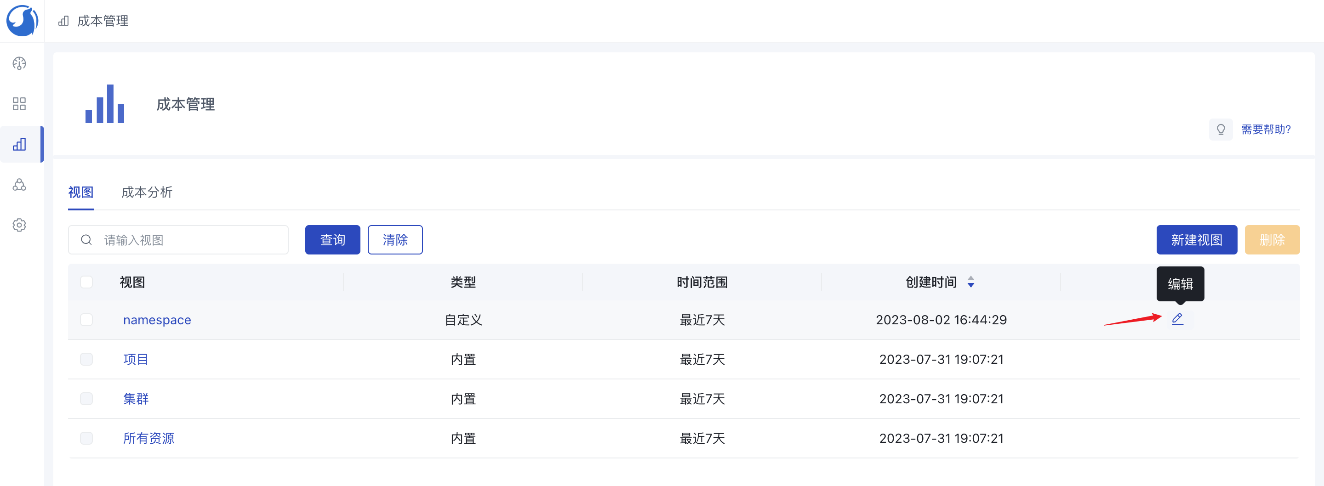Open the settings gear icon in sidebar

[19, 225]
